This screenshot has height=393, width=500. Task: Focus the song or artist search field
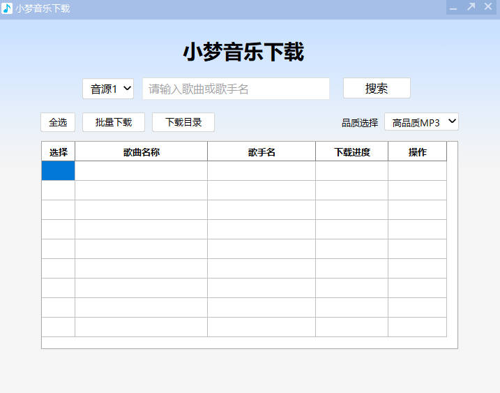pyautogui.click(x=236, y=89)
